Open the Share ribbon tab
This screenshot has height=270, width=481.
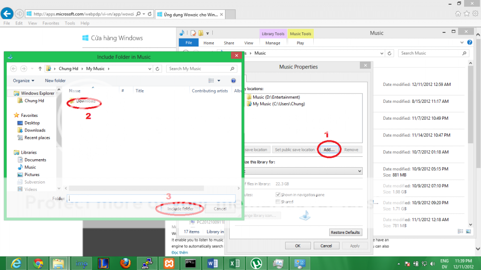pyautogui.click(x=229, y=43)
